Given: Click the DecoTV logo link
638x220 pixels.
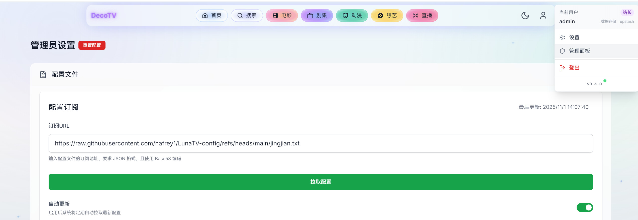Looking at the screenshot, I should (104, 16).
